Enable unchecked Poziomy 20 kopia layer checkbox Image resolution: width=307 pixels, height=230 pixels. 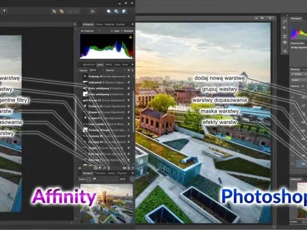click(x=129, y=130)
